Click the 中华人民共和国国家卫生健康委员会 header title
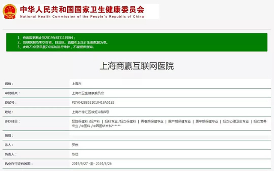 click(82, 9)
